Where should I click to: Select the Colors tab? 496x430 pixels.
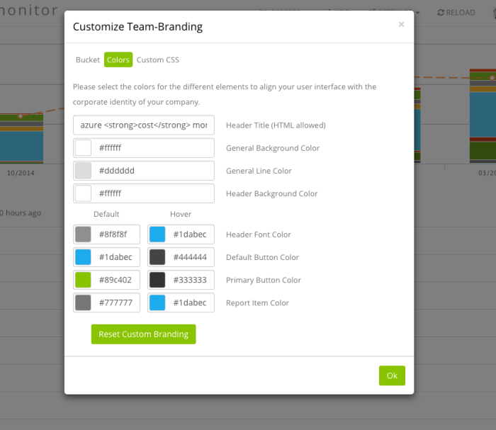pyautogui.click(x=118, y=60)
